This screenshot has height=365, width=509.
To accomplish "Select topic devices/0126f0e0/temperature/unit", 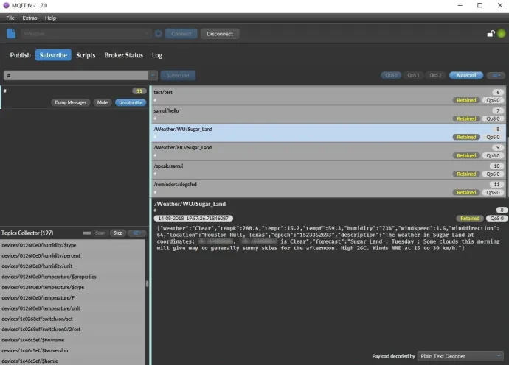I will 72,308.
